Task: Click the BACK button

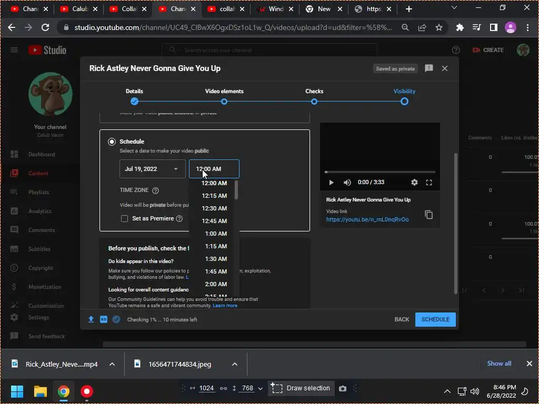Action: (402, 319)
